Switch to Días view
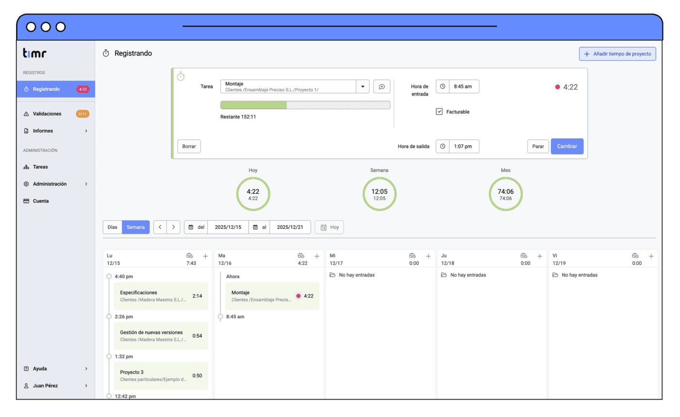The image size is (680, 417). tap(112, 227)
